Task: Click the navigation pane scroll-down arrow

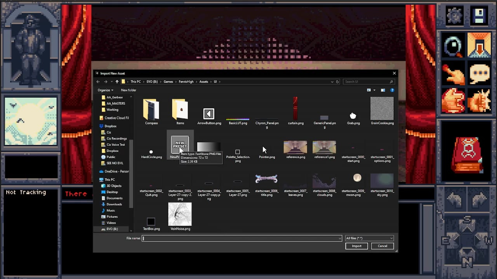Action: (131, 231)
